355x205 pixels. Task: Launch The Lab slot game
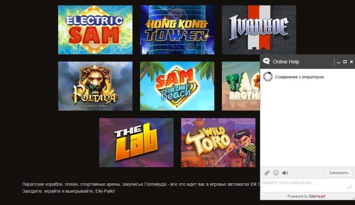(136, 143)
